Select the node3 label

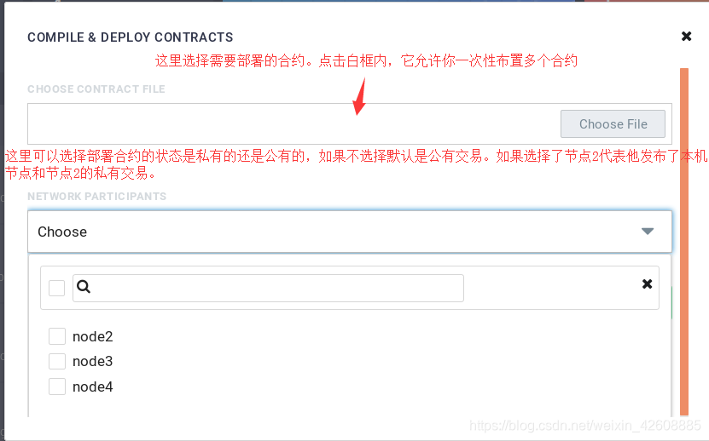pyautogui.click(x=92, y=362)
